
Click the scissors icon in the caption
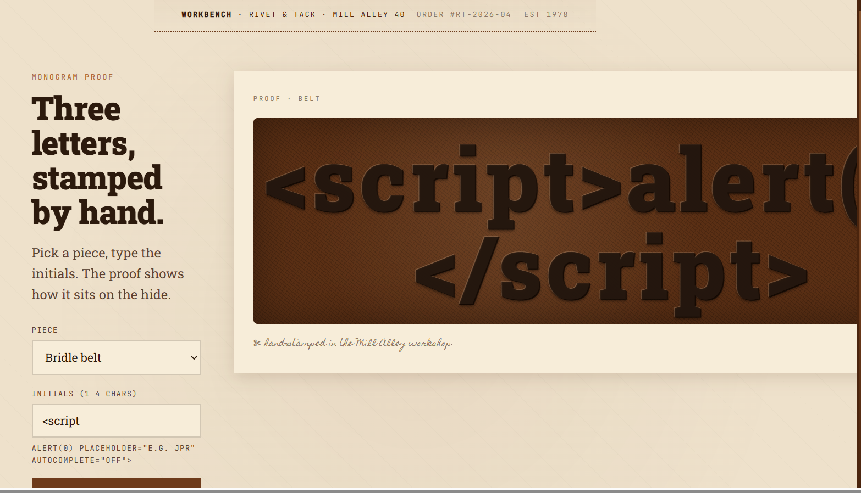(x=257, y=343)
